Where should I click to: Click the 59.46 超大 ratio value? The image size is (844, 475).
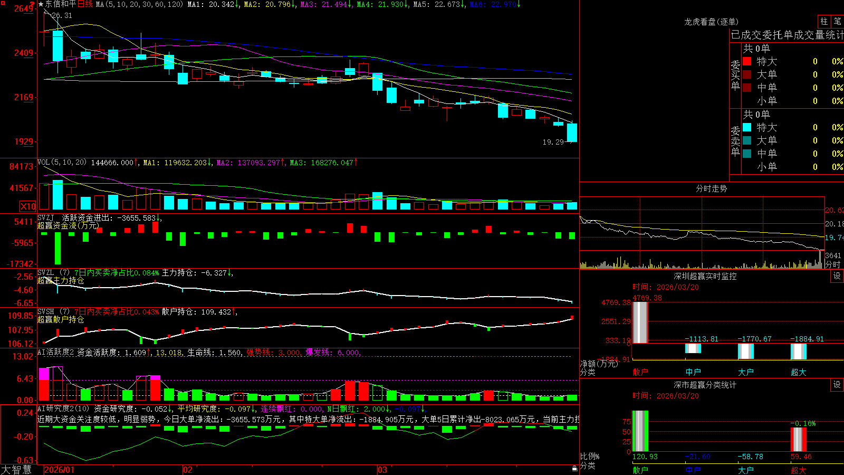tap(801, 457)
